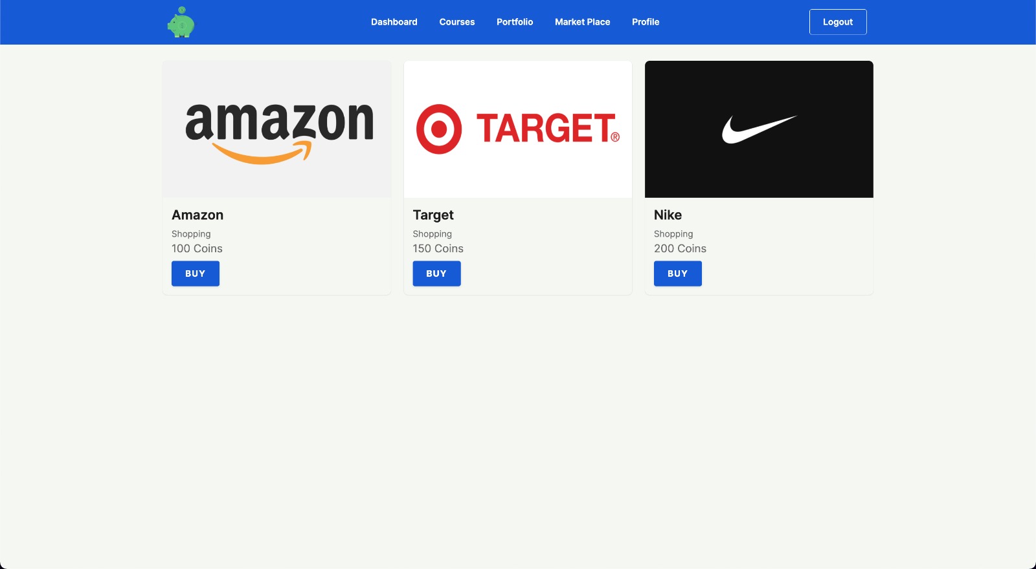Click the Shopping label under Nike
The image size is (1036, 569).
(x=673, y=234)
